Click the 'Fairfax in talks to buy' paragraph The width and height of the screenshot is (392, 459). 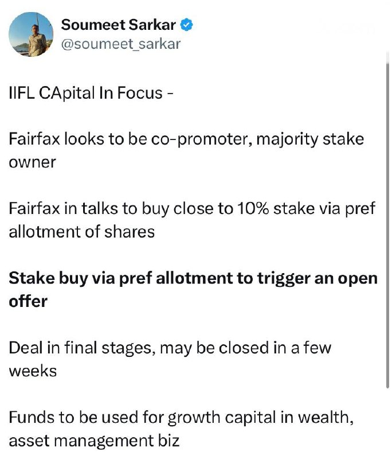tap(192, 220)
